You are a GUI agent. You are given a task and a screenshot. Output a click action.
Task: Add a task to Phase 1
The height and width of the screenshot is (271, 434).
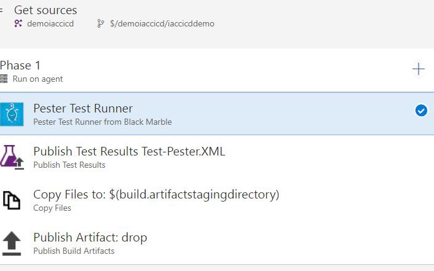[418, 69]
